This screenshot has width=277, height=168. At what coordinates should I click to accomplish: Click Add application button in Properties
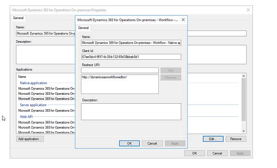point(30,139)
